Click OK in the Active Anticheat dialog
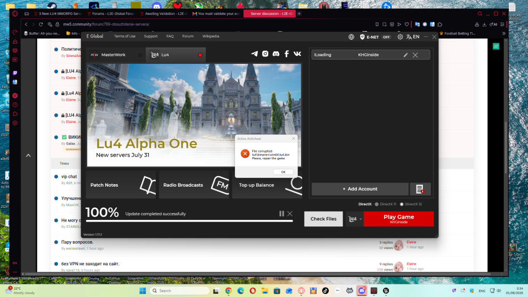Viewport: 528px width, 297px height. [283, 172]
